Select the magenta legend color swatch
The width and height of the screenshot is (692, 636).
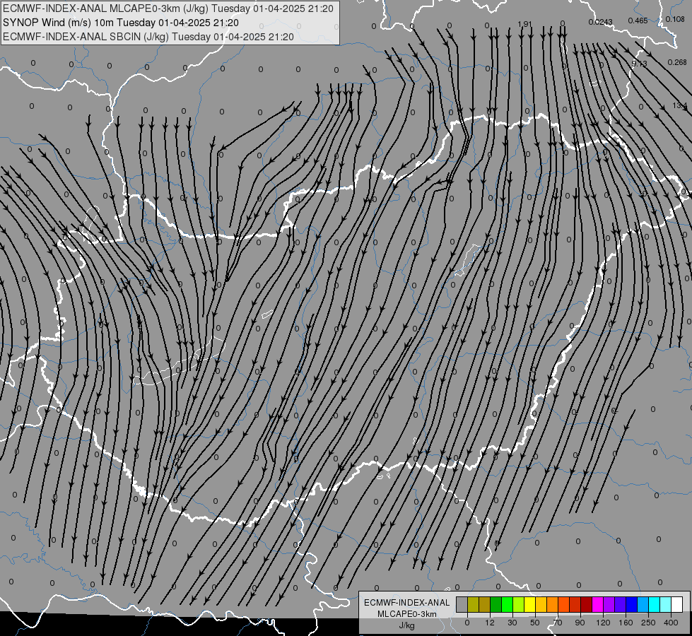[597, 604]
